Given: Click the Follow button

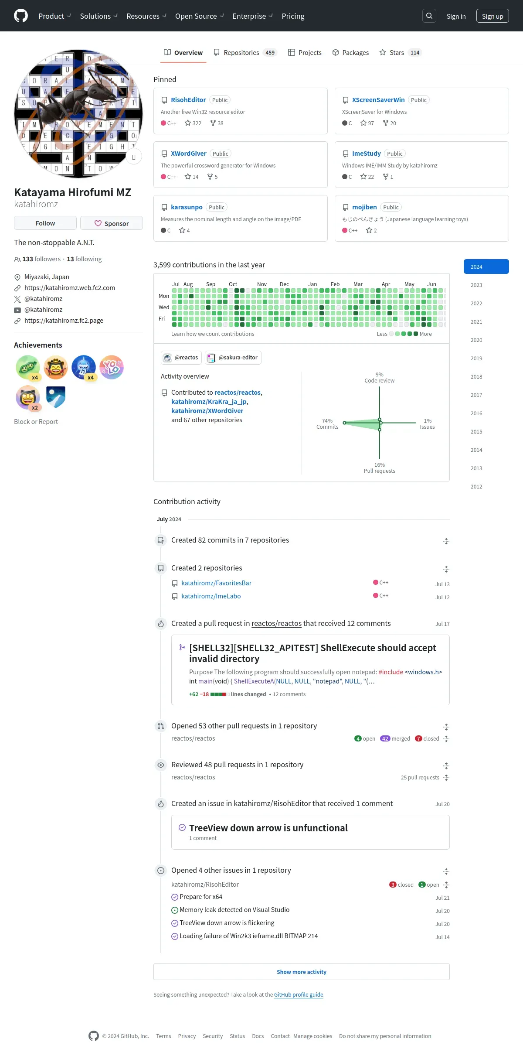Looking at the screenshot, I should tap(45, 223).
